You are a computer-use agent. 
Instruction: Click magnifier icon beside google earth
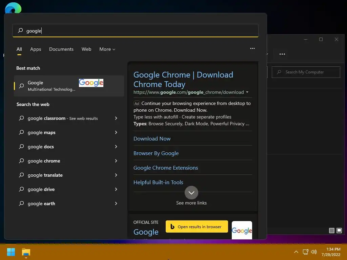tap(21, 203)
